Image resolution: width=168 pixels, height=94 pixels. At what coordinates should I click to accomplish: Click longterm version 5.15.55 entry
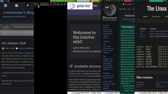(148, 52)
